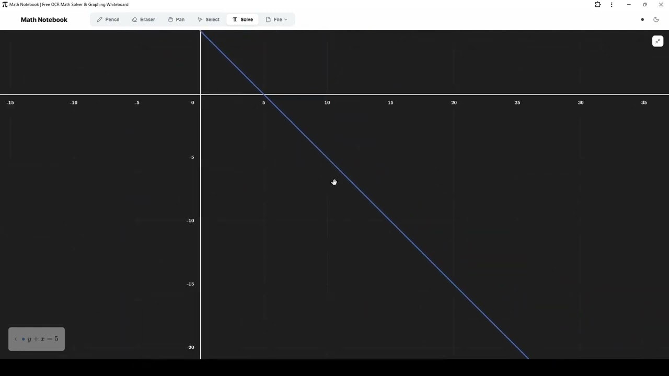This screenshot has width=669, height=376.
Task: Click the dot indicator beside moon icon
Action: coord(642,20)
